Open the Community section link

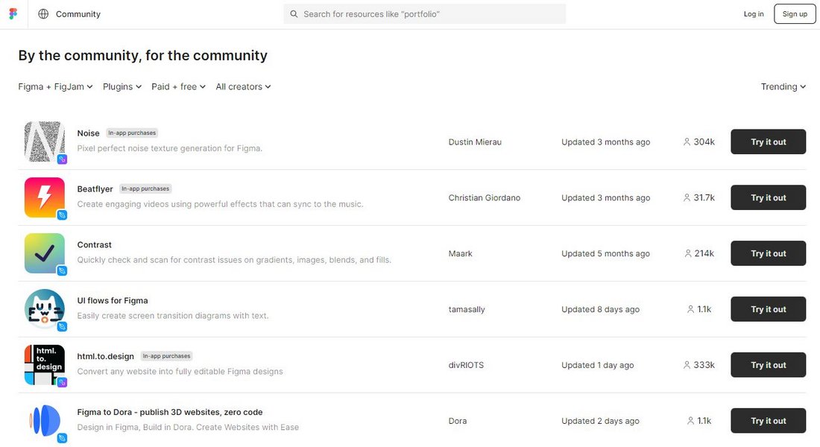tap(78, 14)
